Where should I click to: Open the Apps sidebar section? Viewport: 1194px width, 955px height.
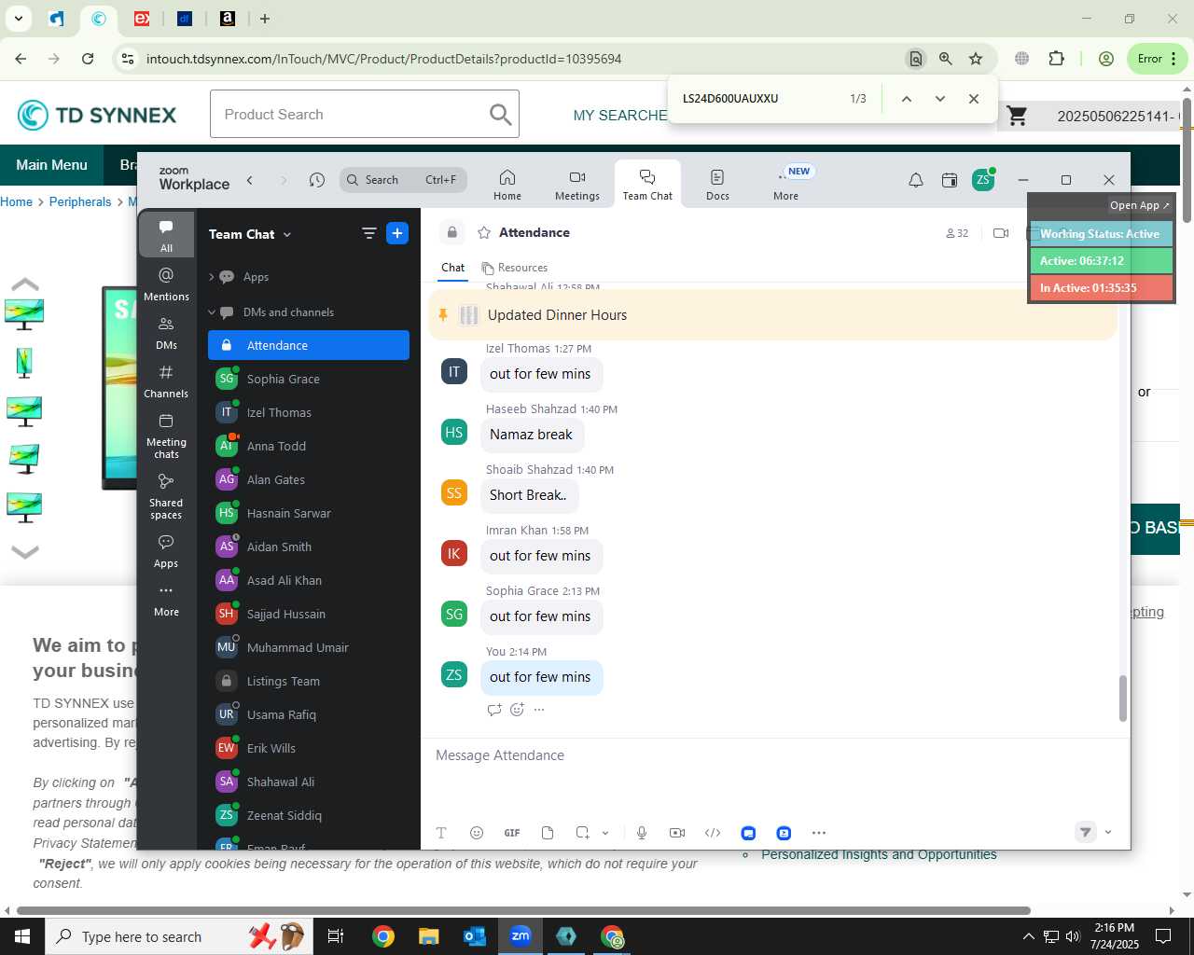tap(166, 551)
